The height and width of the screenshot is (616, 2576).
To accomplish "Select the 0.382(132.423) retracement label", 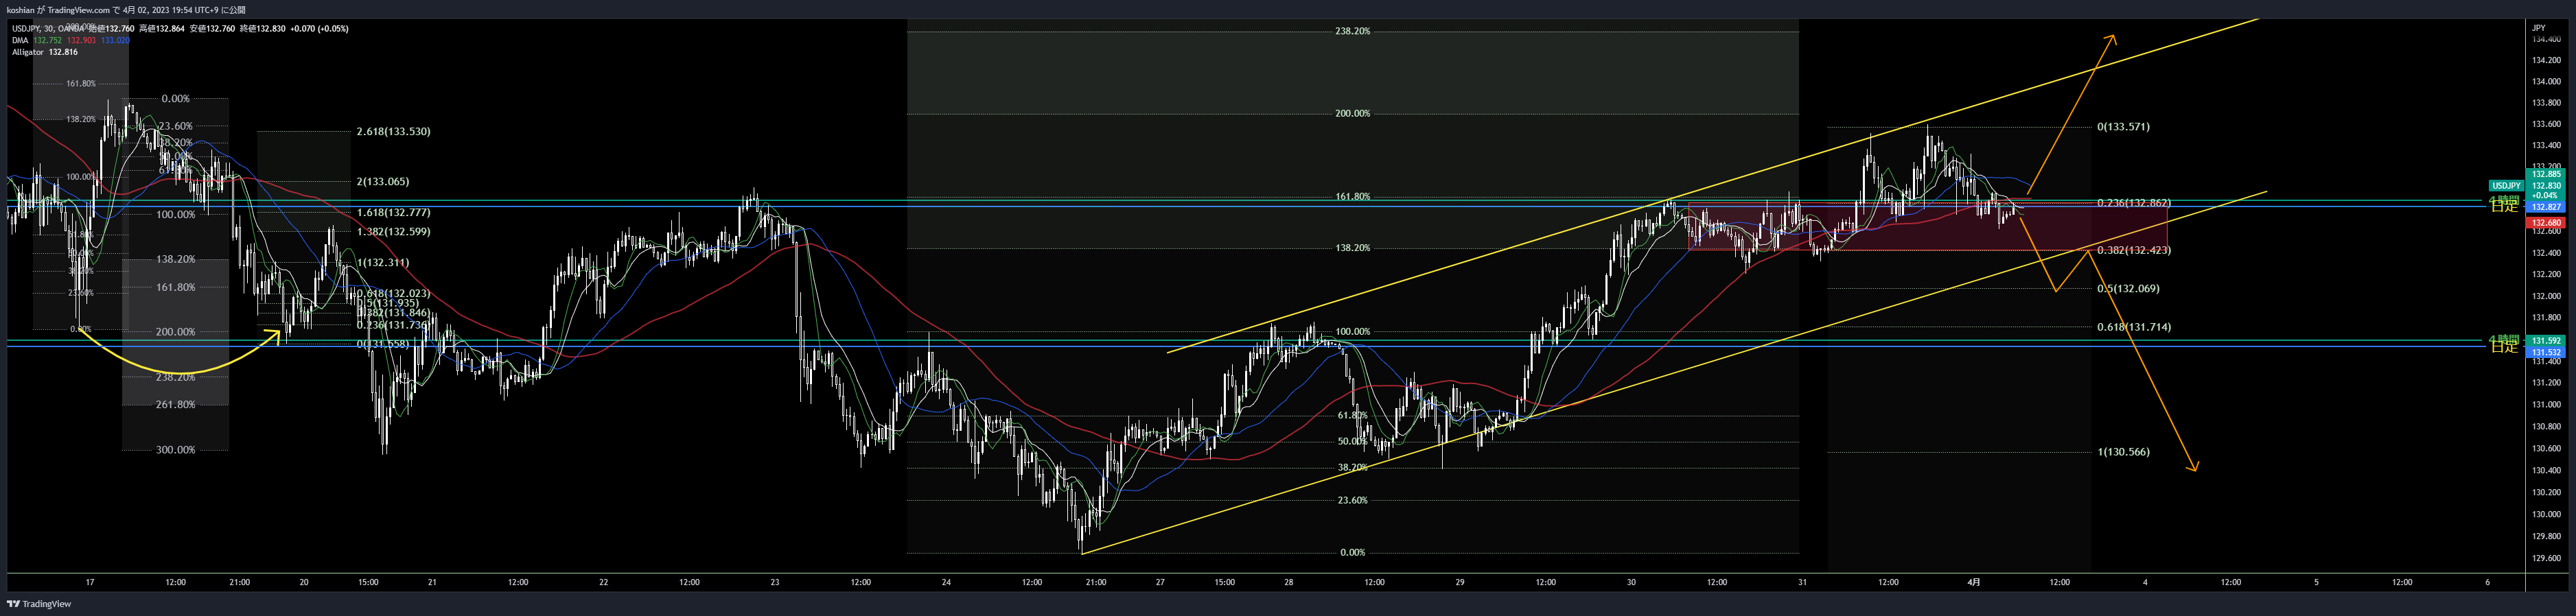I will pos(2134,250).
